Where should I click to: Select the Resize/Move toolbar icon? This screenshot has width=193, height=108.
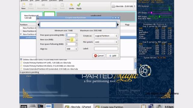point(43,6)
